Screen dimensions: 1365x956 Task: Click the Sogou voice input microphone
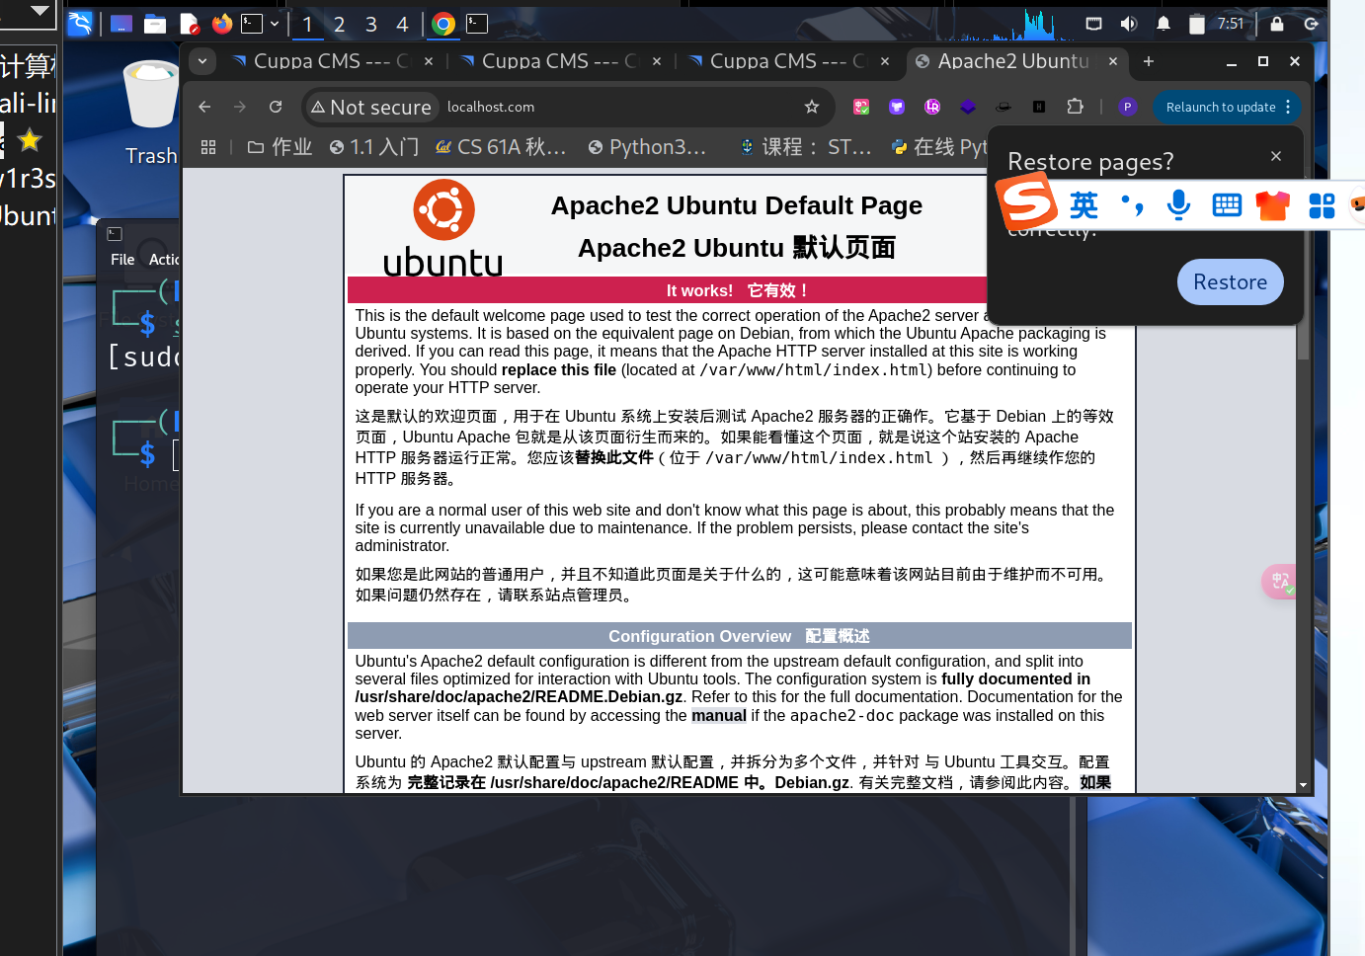click(x=1178, y=204)
